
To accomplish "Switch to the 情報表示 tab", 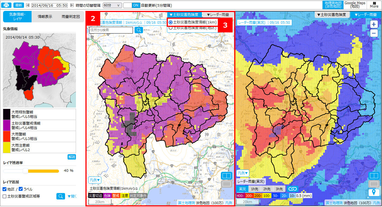I will (x=45, y=17).
